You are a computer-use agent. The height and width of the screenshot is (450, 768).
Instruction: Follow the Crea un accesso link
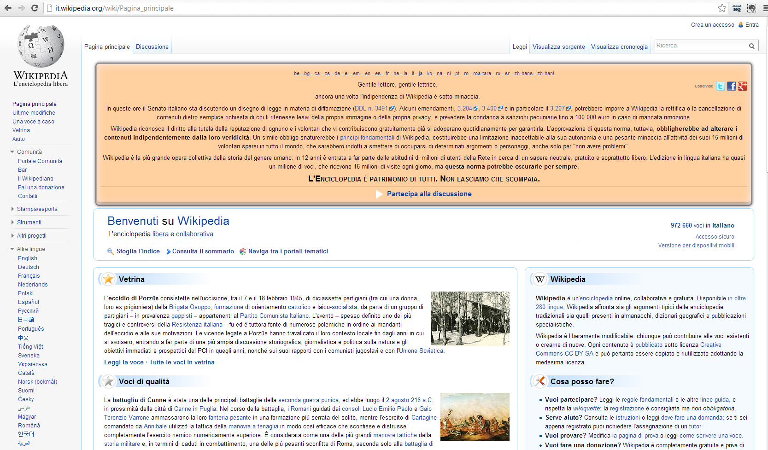[x=712, y=25]
